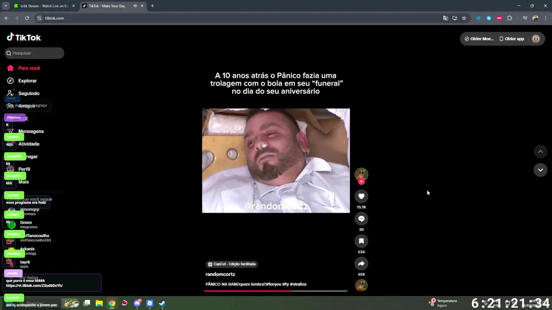Image resolution: width=552 pixels, height=310 pixels.
Task: View site information icon in address bar
Action: click(39, 18)
